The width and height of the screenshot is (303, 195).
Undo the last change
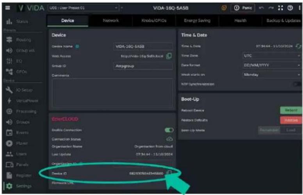(261, 8)
